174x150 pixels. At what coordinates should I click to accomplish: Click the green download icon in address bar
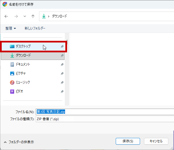44,16
